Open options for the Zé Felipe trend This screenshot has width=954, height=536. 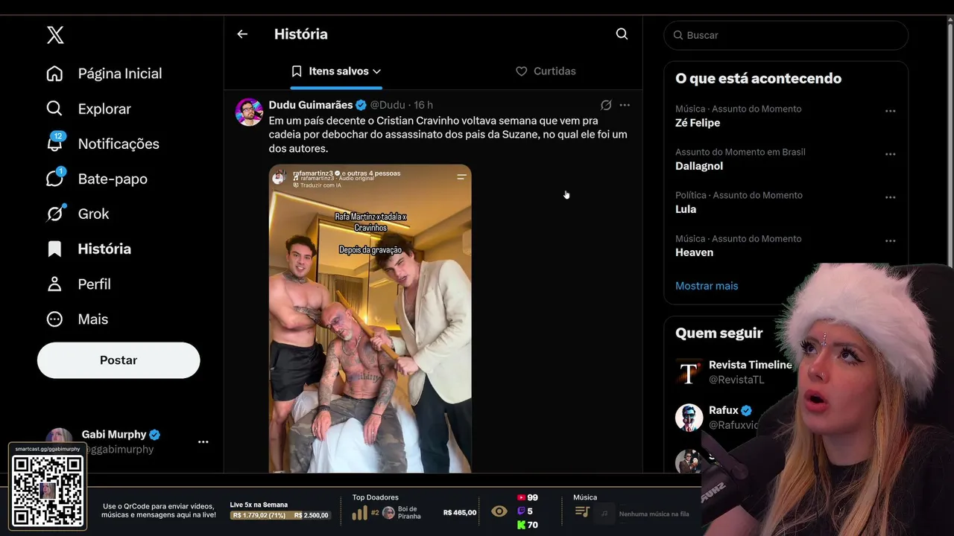(x=890, y=111)
